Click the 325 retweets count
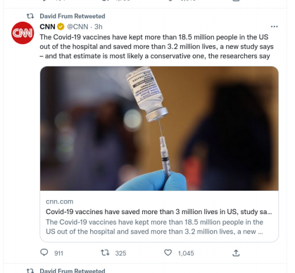The width and height of the screenshot is (295, 273). tap(120, 253)
